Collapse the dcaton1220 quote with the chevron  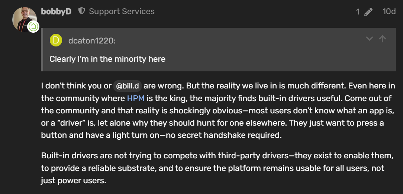[369, 39]
